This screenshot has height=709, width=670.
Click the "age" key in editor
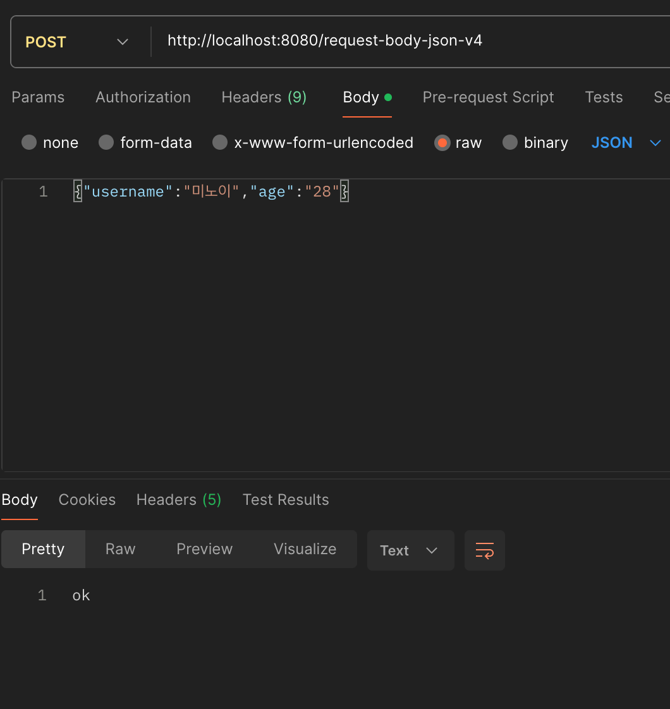pyautogui.click(x=272, y=191)
